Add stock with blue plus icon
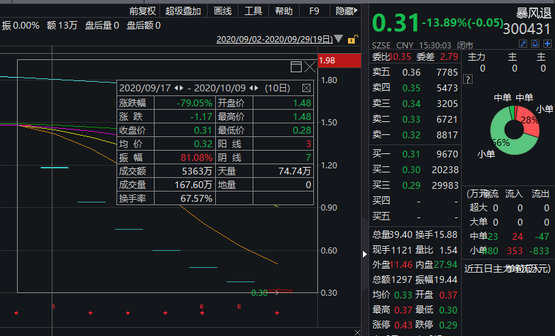The image size is (555, 336). click(x=548, y=44)
